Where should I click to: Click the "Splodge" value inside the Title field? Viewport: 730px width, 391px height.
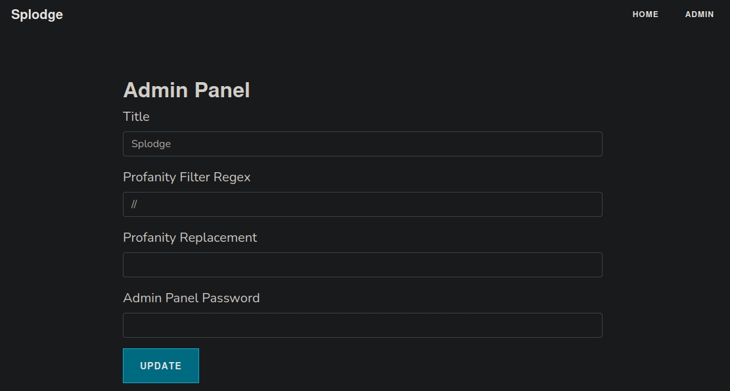[x=151, y=144]
